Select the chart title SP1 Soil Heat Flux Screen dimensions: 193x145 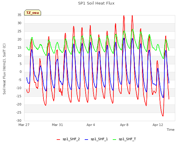click(x=96, y=3)
